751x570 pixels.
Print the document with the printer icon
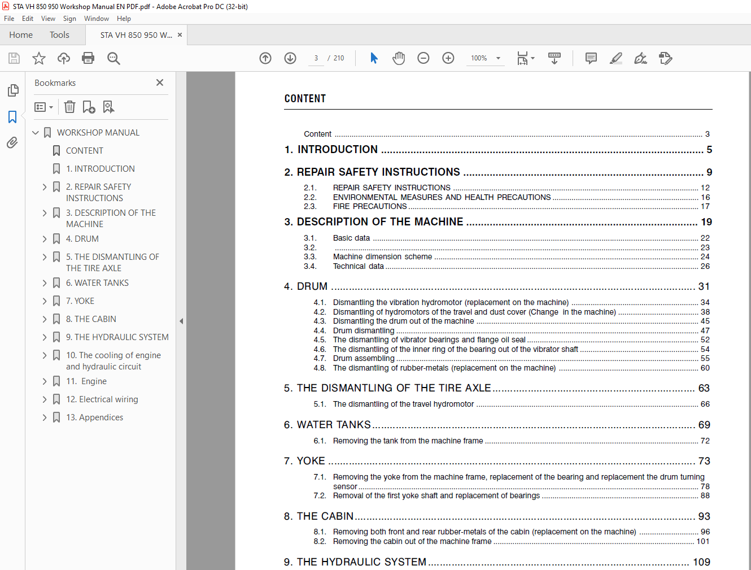coord(88,58)
